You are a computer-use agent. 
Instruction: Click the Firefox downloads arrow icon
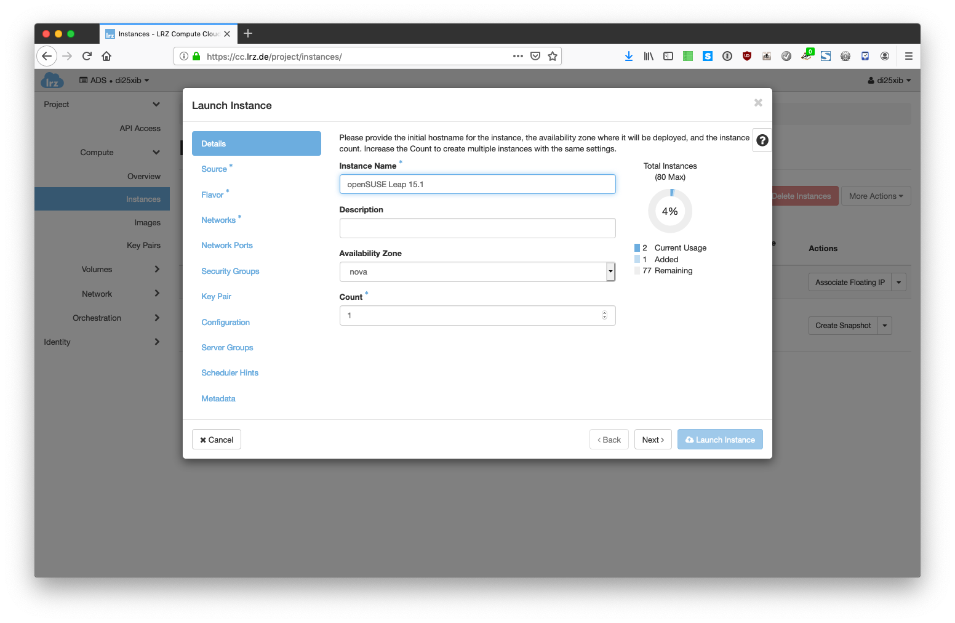628,56
